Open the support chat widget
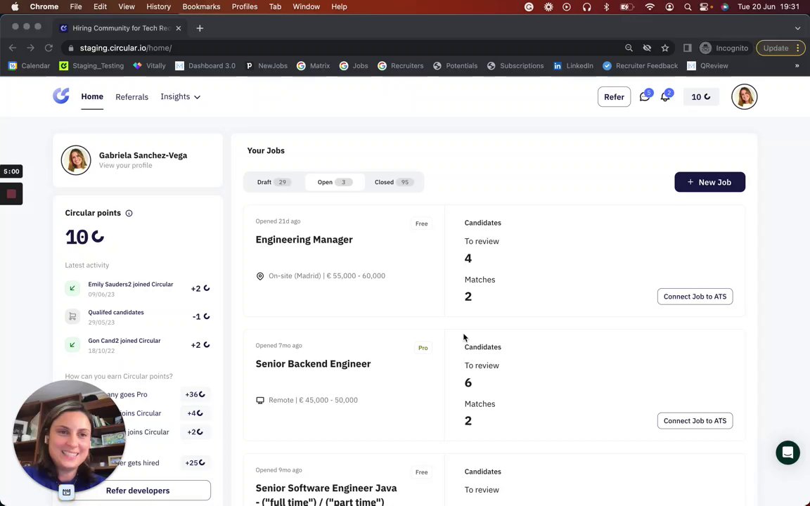Screen dimensions: 810x506 point(787,453)
